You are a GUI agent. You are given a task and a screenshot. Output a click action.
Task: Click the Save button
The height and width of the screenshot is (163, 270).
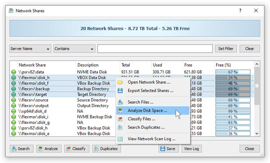point(168,149)
